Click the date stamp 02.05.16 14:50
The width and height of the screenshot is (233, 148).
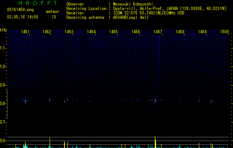[x=23, y=17]
